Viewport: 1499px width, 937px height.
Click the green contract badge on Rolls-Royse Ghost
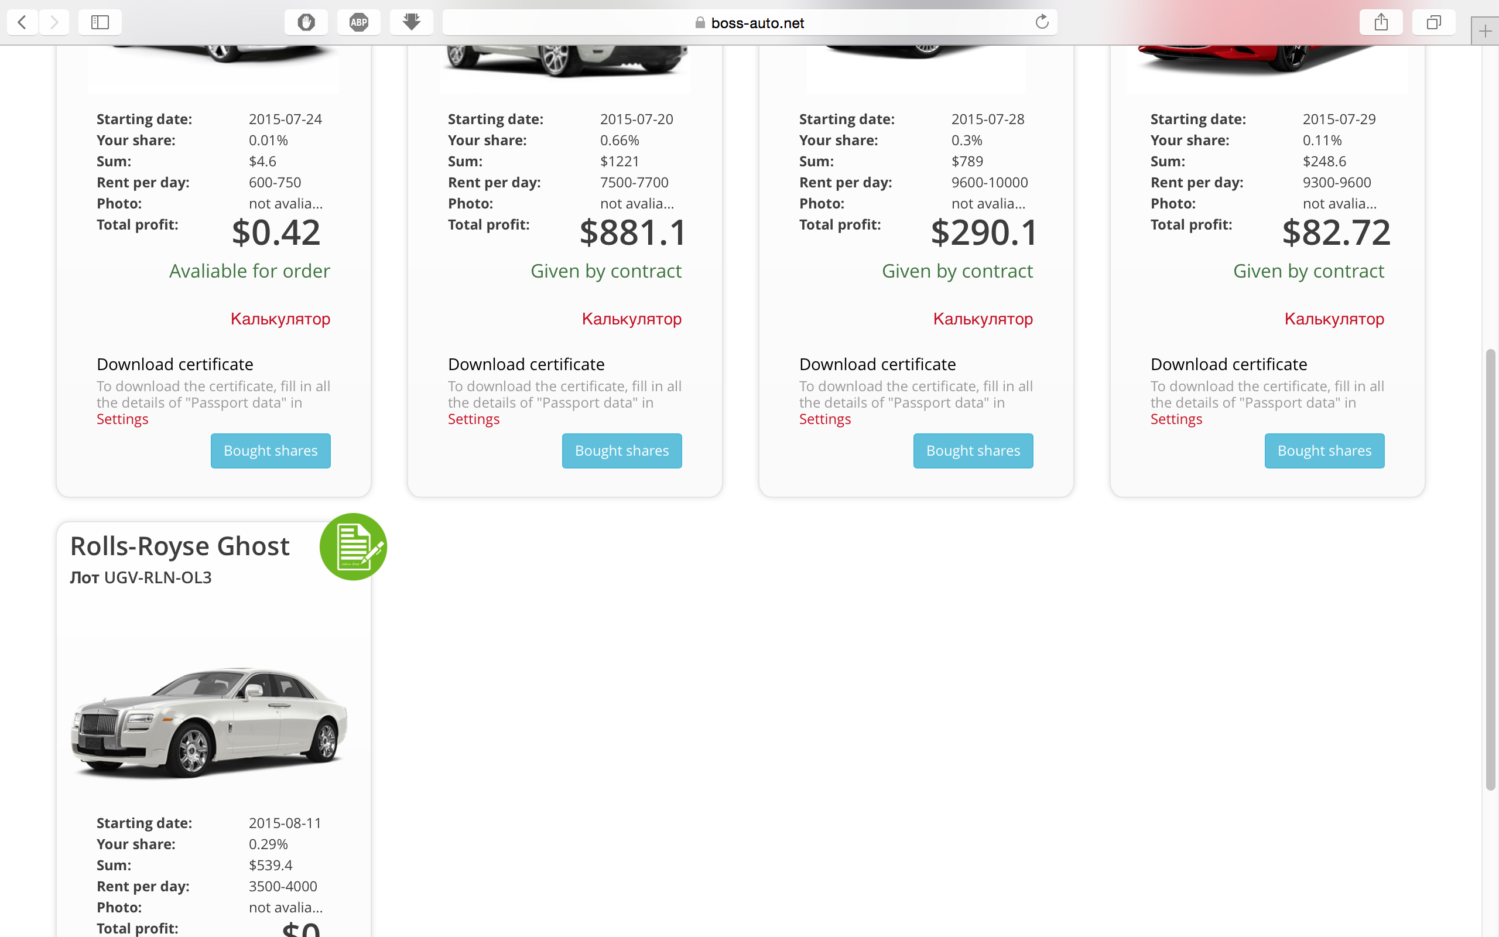(x=353, y=546)
